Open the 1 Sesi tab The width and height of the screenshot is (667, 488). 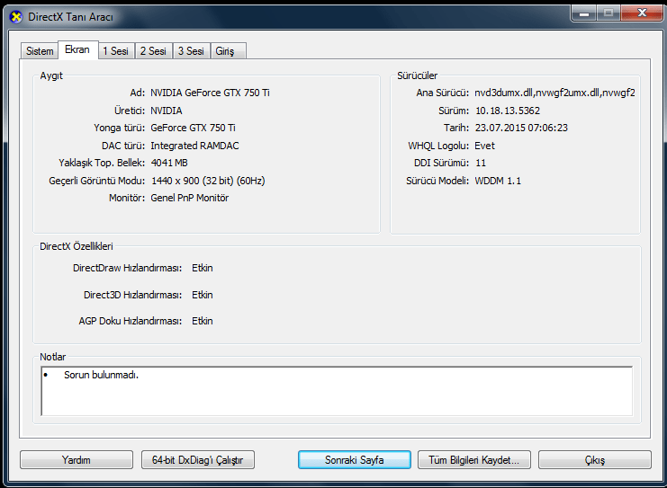click(x=116, y=51)
